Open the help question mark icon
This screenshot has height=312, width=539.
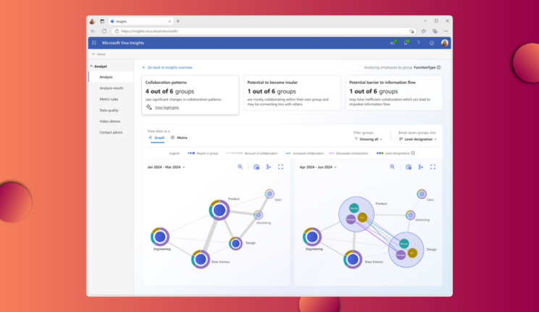pyautogui.click(x=418, y=43)
